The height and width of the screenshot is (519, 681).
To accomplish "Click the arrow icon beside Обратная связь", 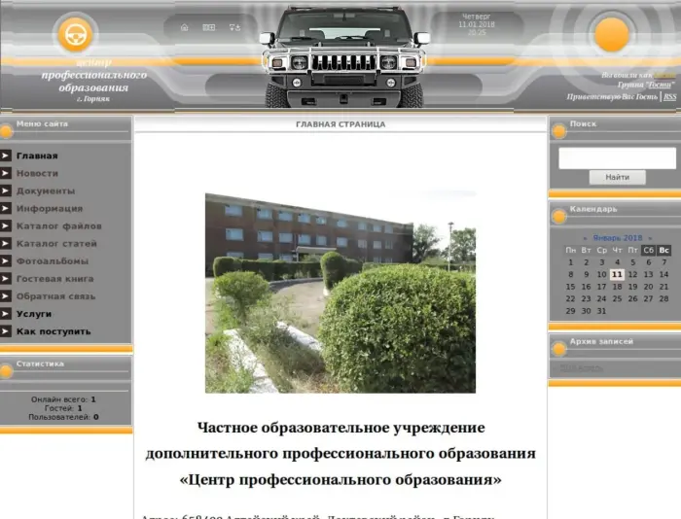I will pos(6,296).
